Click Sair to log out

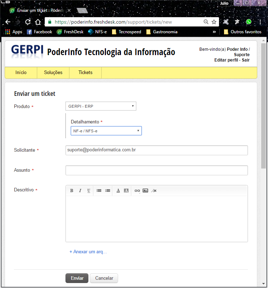[x=246, y=60]
